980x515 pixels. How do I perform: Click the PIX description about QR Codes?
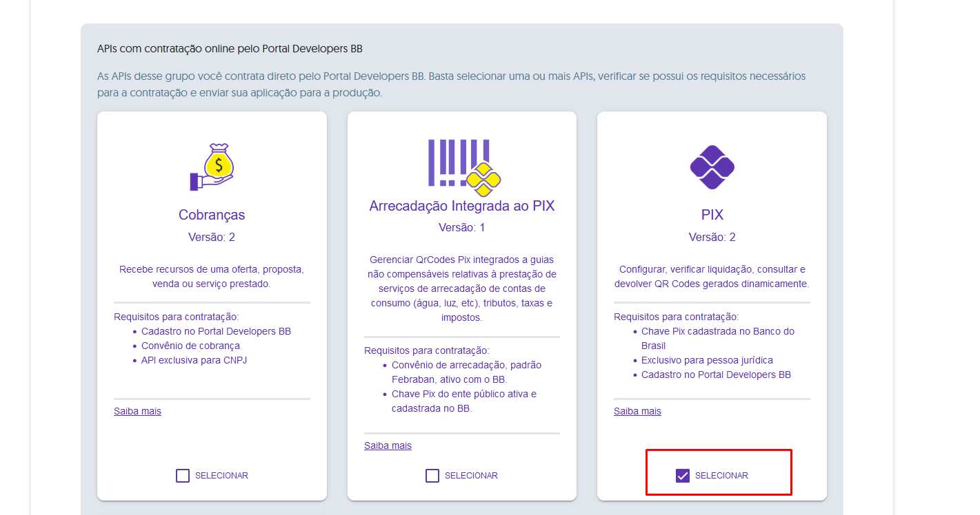coord(712,276)
